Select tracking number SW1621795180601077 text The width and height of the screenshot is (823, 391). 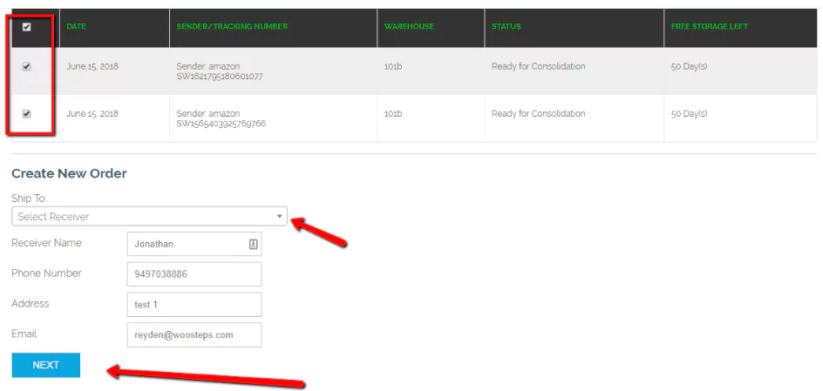click(x=220, y=77)
